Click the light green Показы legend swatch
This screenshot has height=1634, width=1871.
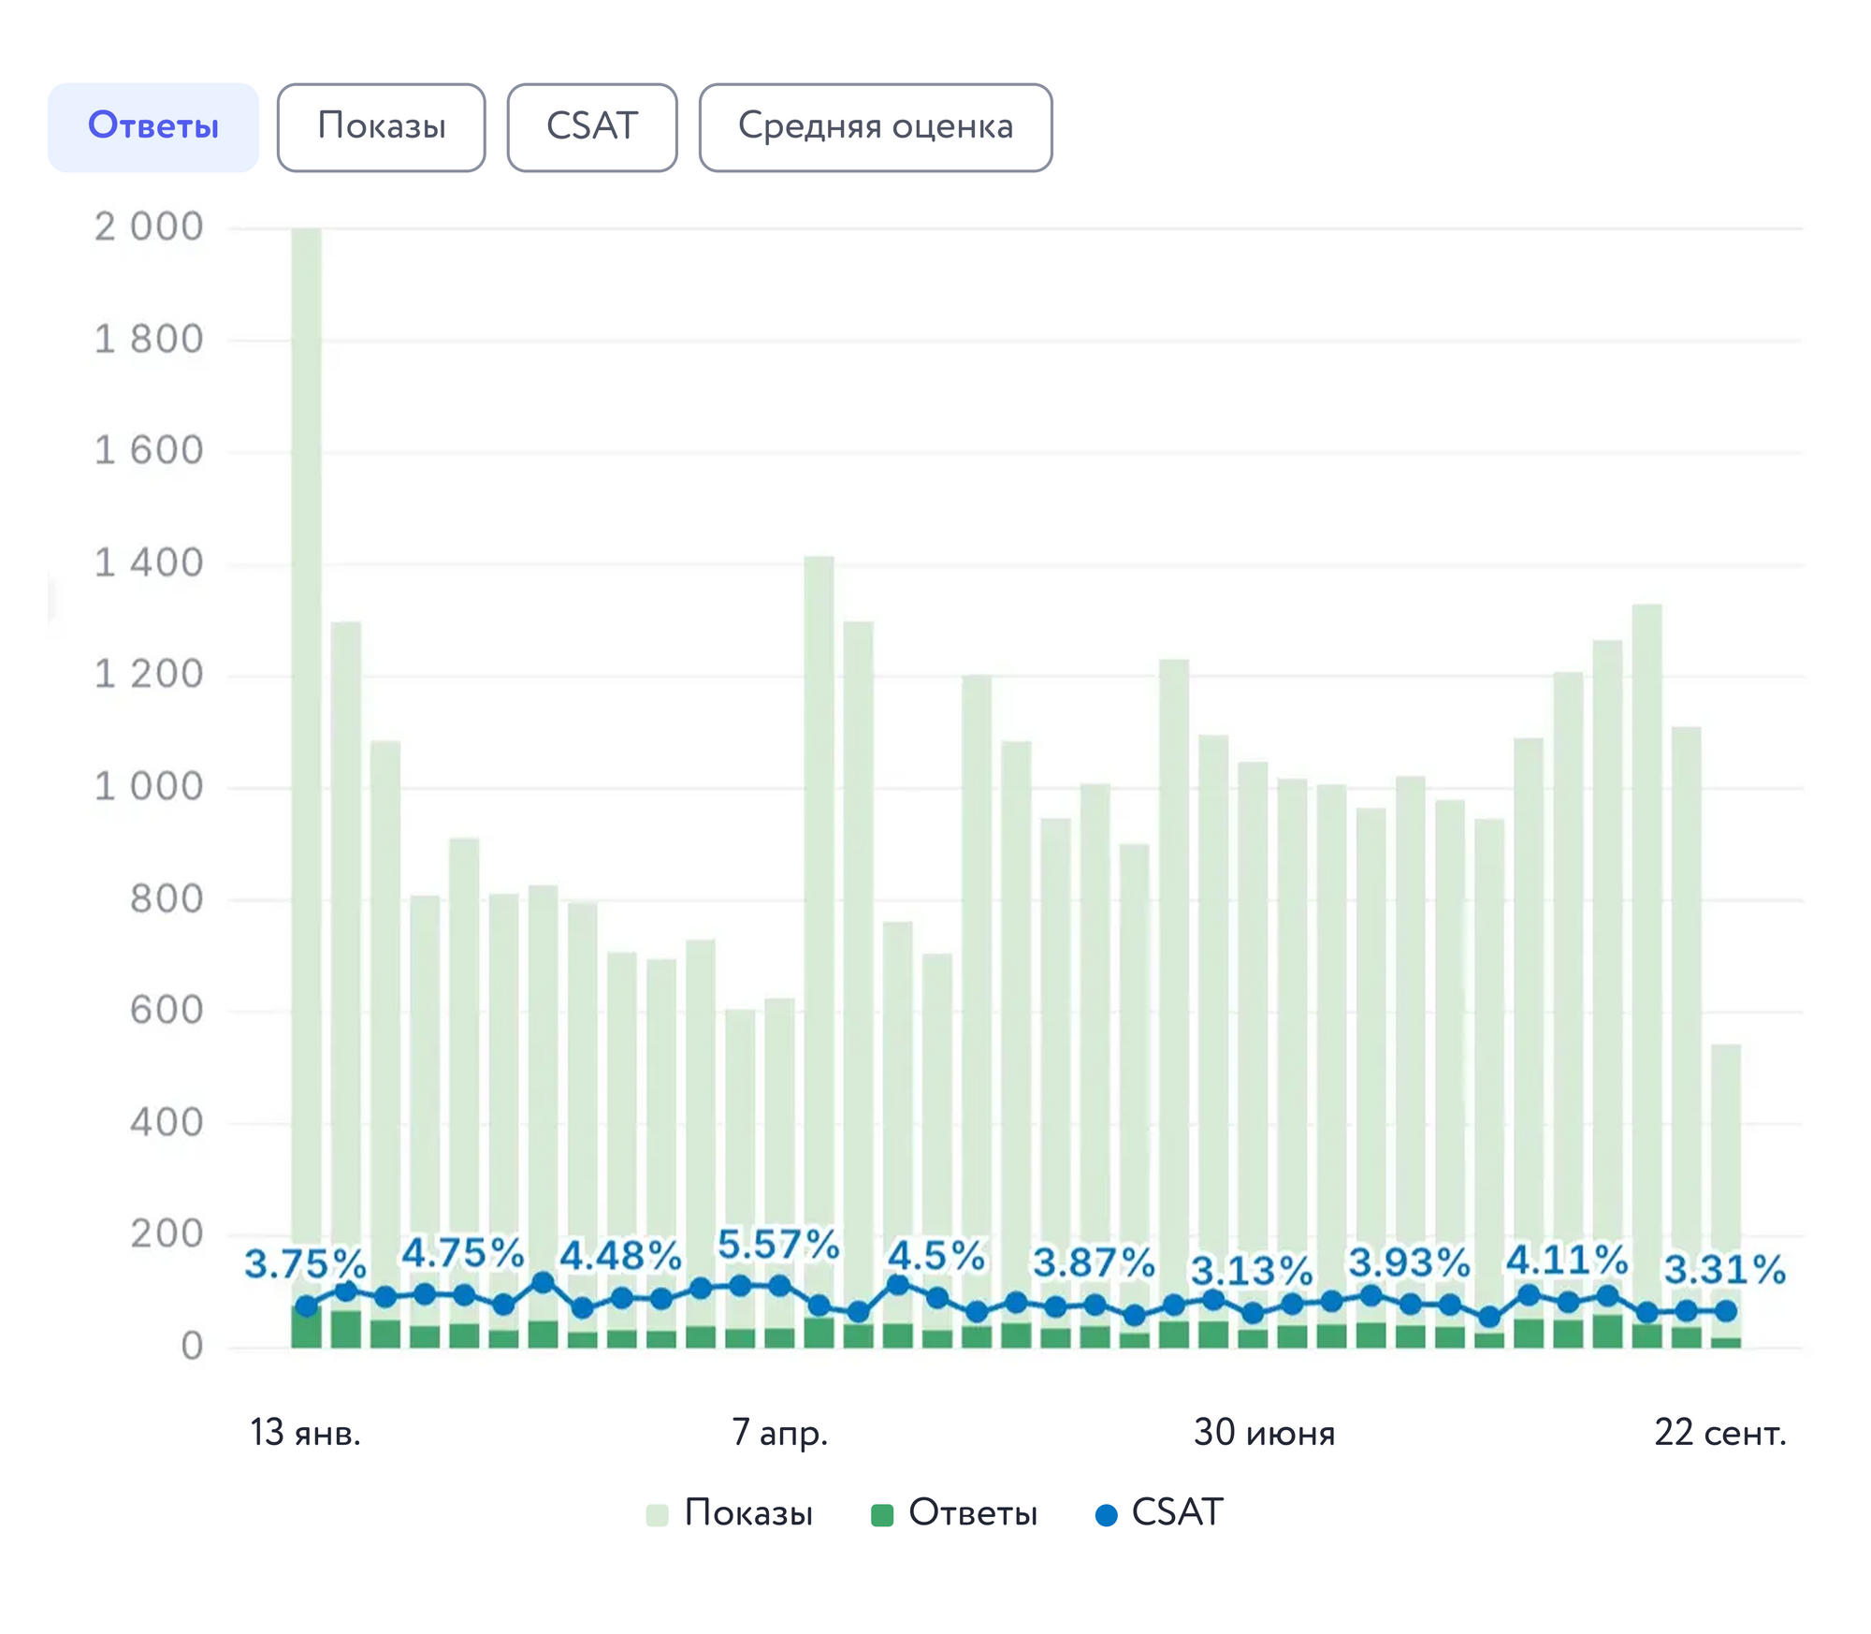(x=657, y=1514)
